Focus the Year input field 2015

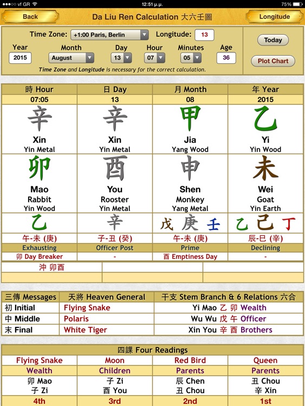tap(20, 58)
